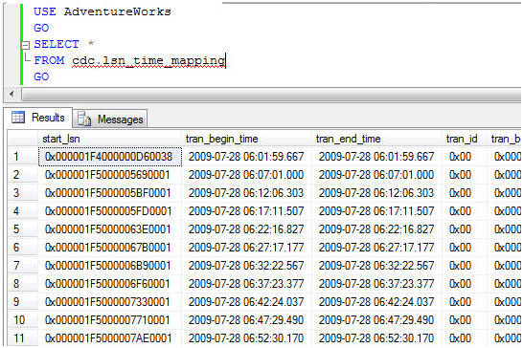Select tran_end_time 2009-07-28 06:17:11.507
This screenshot has width=523, height=348.
coord(376,211)
